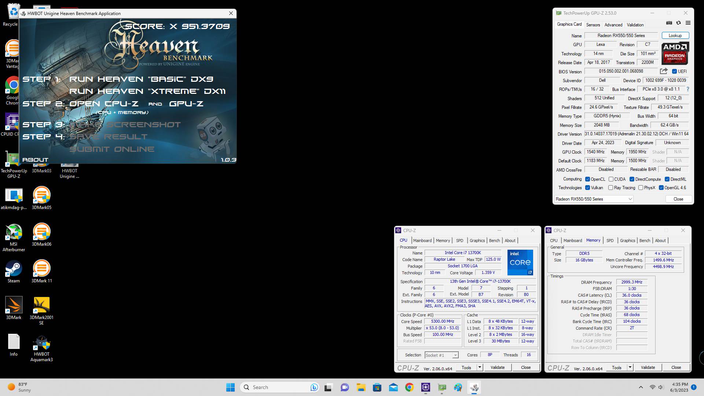
Task: Toggle the DirectCompute checkbox
Action: (632, 179)
